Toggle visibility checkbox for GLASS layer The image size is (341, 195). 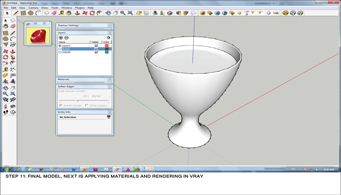click(x=96, y=49)
